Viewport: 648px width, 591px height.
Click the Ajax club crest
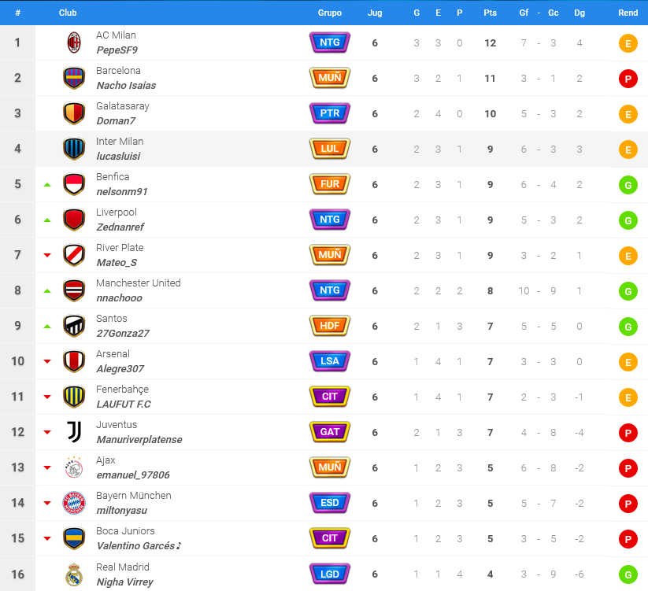coord(74,467)
